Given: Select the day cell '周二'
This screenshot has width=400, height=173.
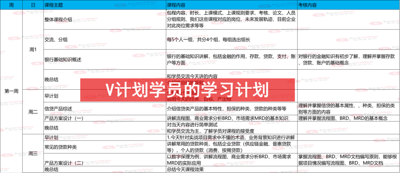Looking at the screenshot, I should pyautogui.click(x=33, y=112).
